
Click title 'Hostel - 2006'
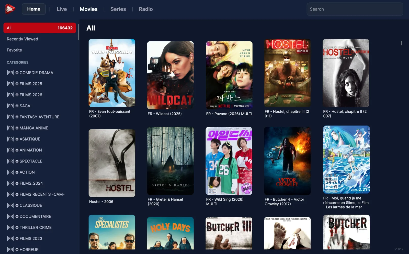[101, 202]
